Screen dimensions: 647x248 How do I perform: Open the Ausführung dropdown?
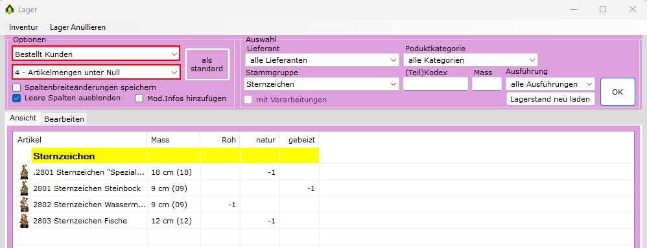tap(550, 84)
